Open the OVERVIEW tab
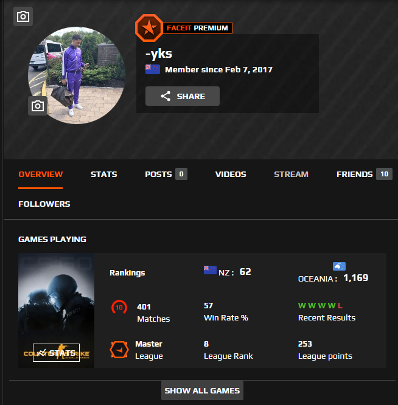Image resolution: width=398 pixels, height=405 pixels. 41,175
